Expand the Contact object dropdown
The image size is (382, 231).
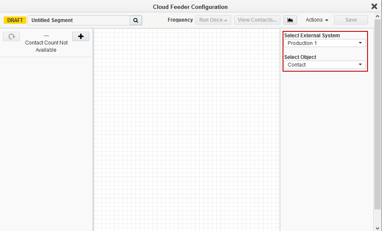(x=325, y=65)
